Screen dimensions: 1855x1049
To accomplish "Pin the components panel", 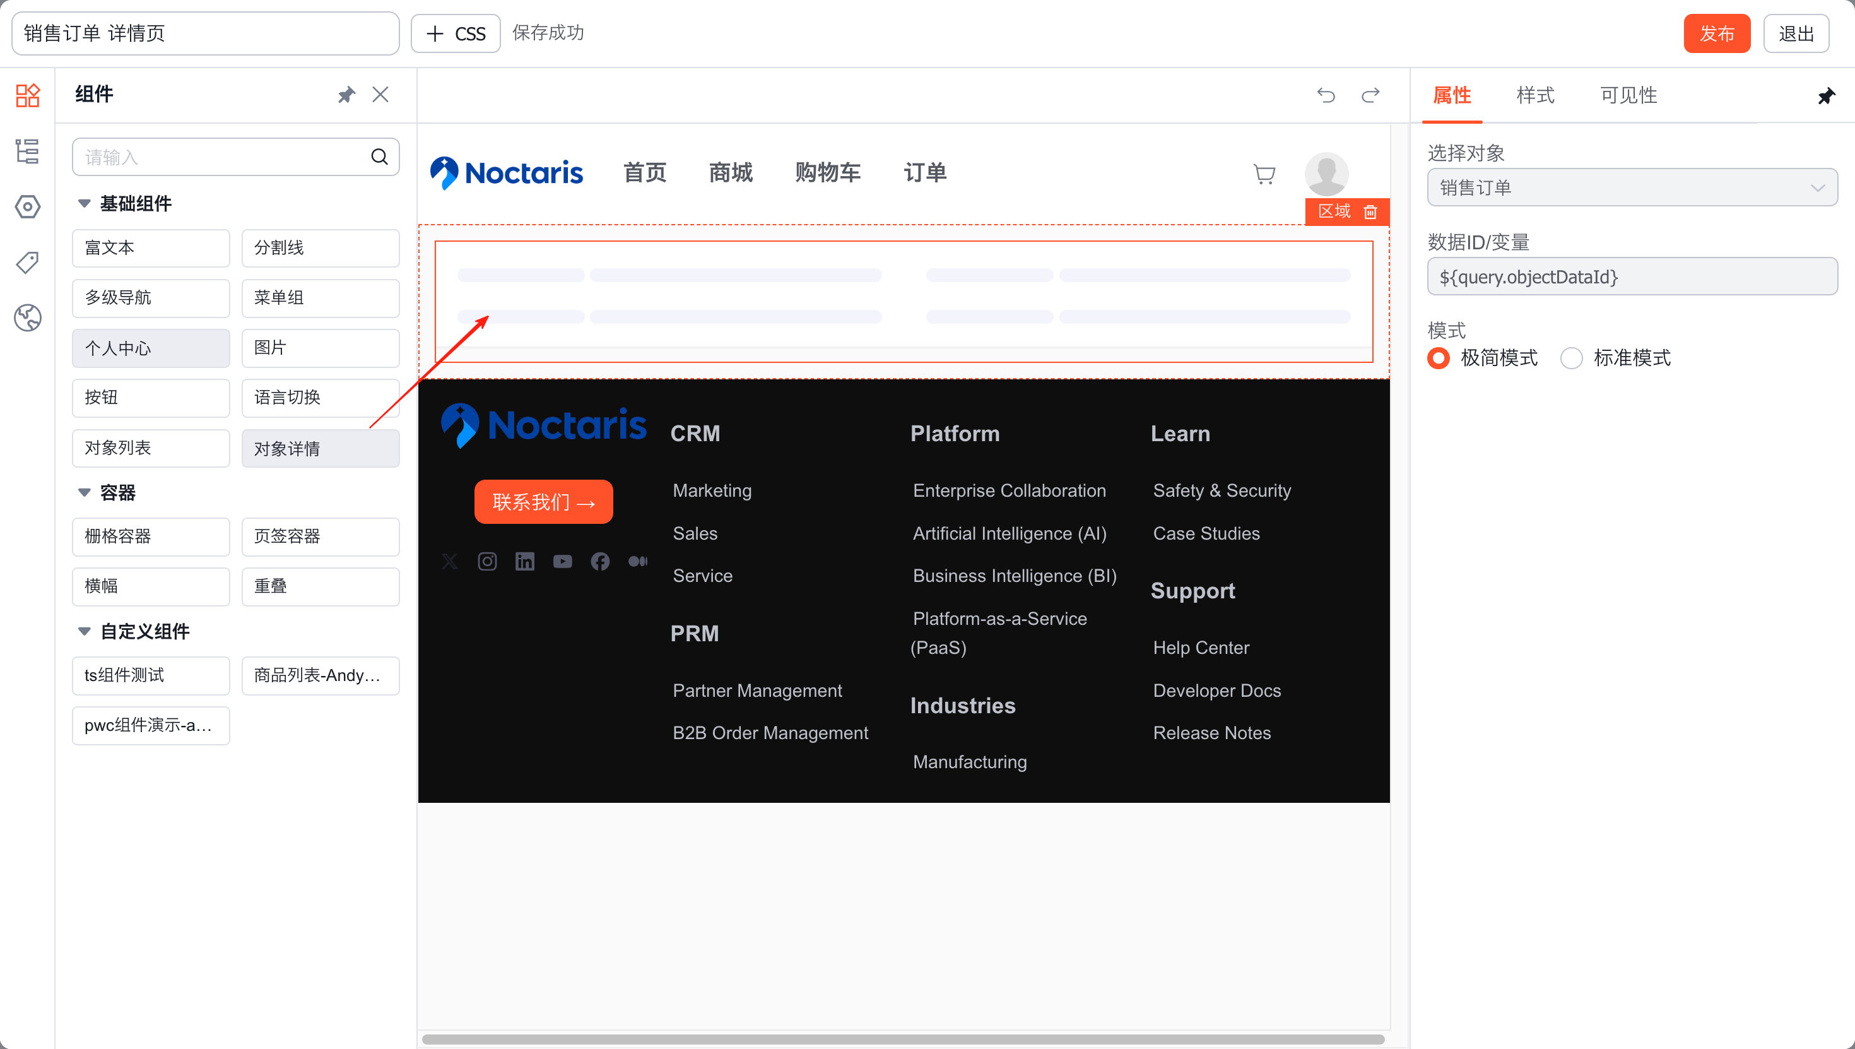I will click(x=346, y=95).
